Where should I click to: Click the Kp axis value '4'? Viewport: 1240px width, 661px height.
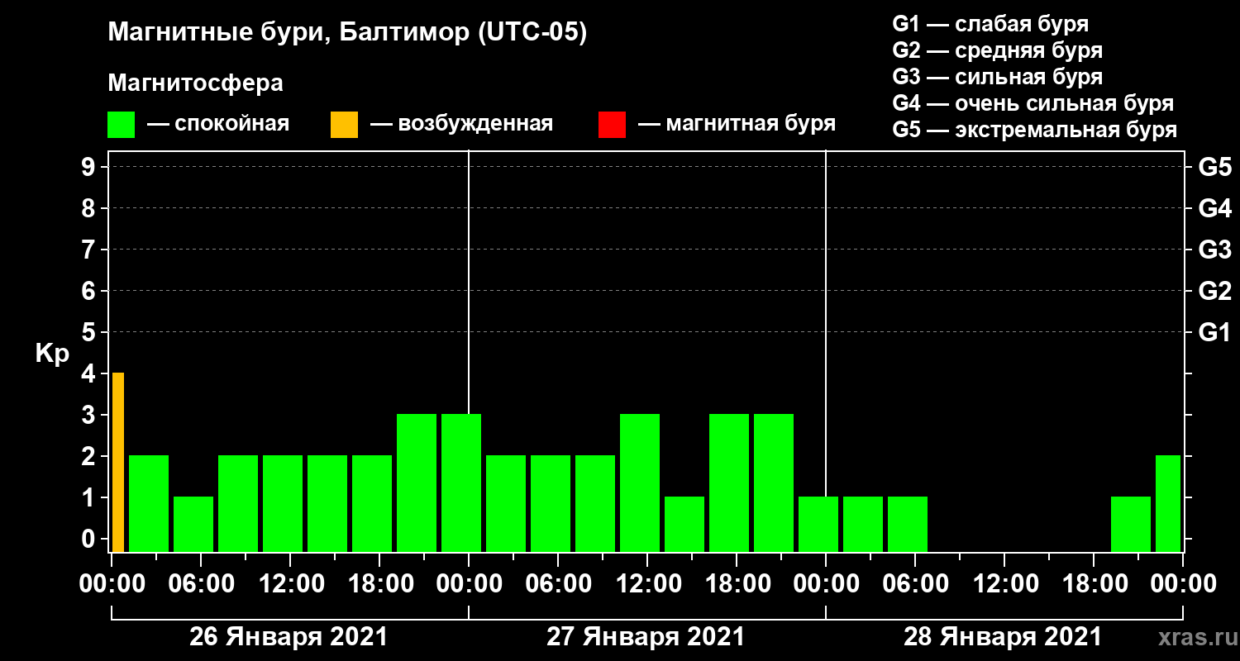(x=90, y=374)
